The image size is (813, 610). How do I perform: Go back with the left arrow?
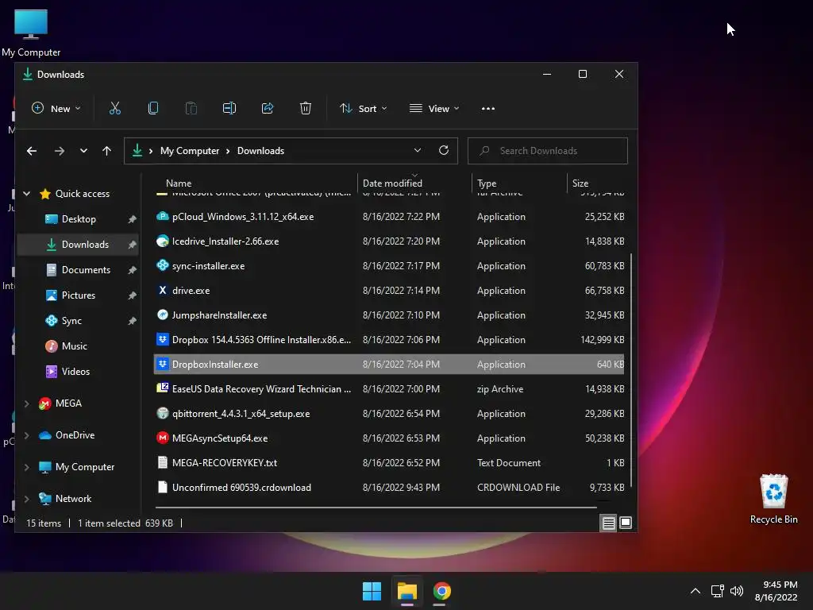tap(32, 151)
